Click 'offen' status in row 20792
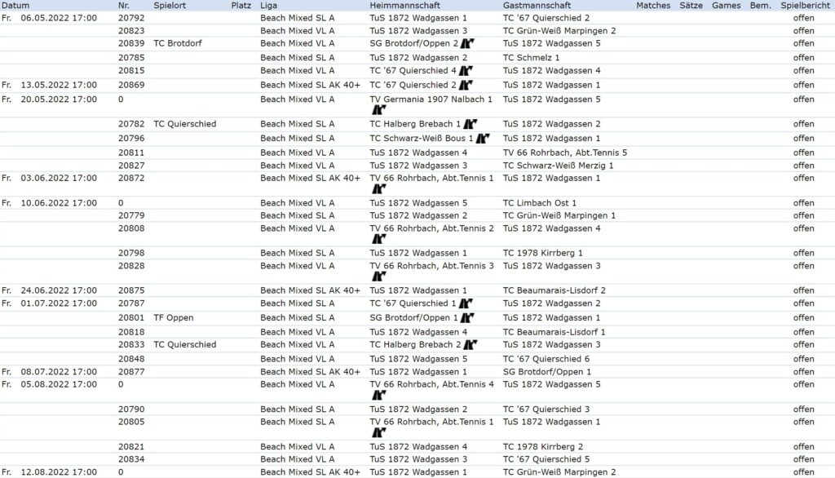 (803, 18)
